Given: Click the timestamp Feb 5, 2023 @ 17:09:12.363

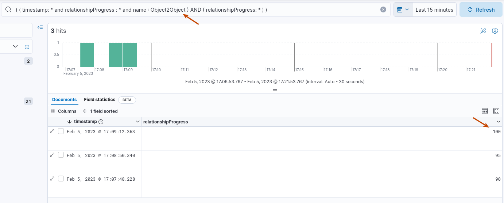Looking at the screenshot, I should pos(101,132).
